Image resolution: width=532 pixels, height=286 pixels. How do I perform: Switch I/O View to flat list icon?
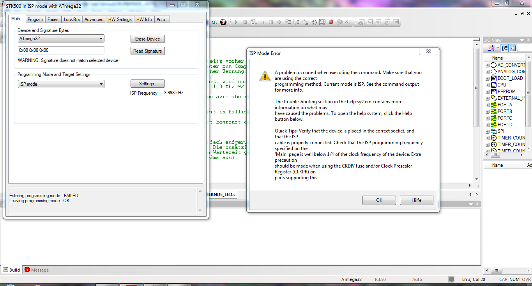(513, 48)
